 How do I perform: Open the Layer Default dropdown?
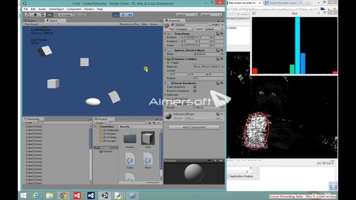214,29
